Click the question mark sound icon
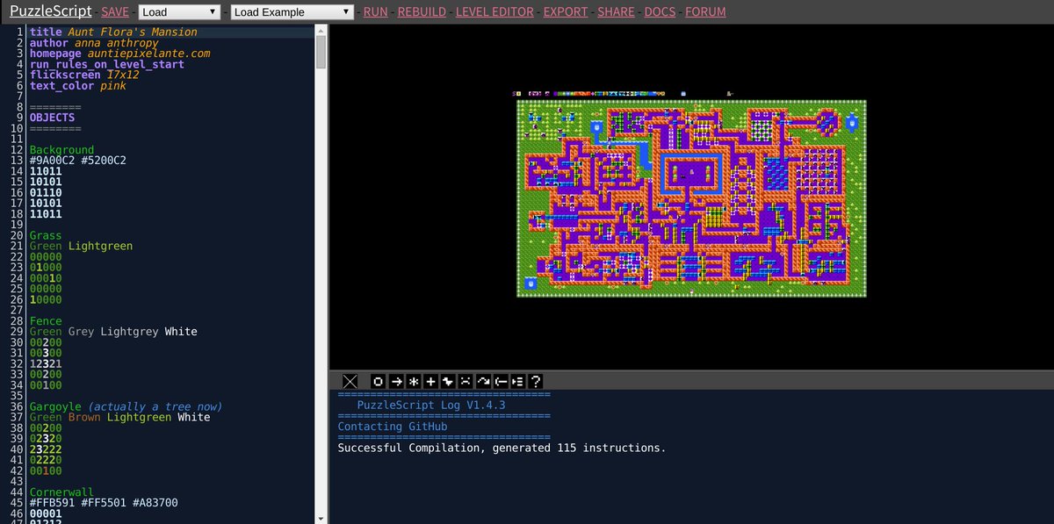 [x=535, y=381]
